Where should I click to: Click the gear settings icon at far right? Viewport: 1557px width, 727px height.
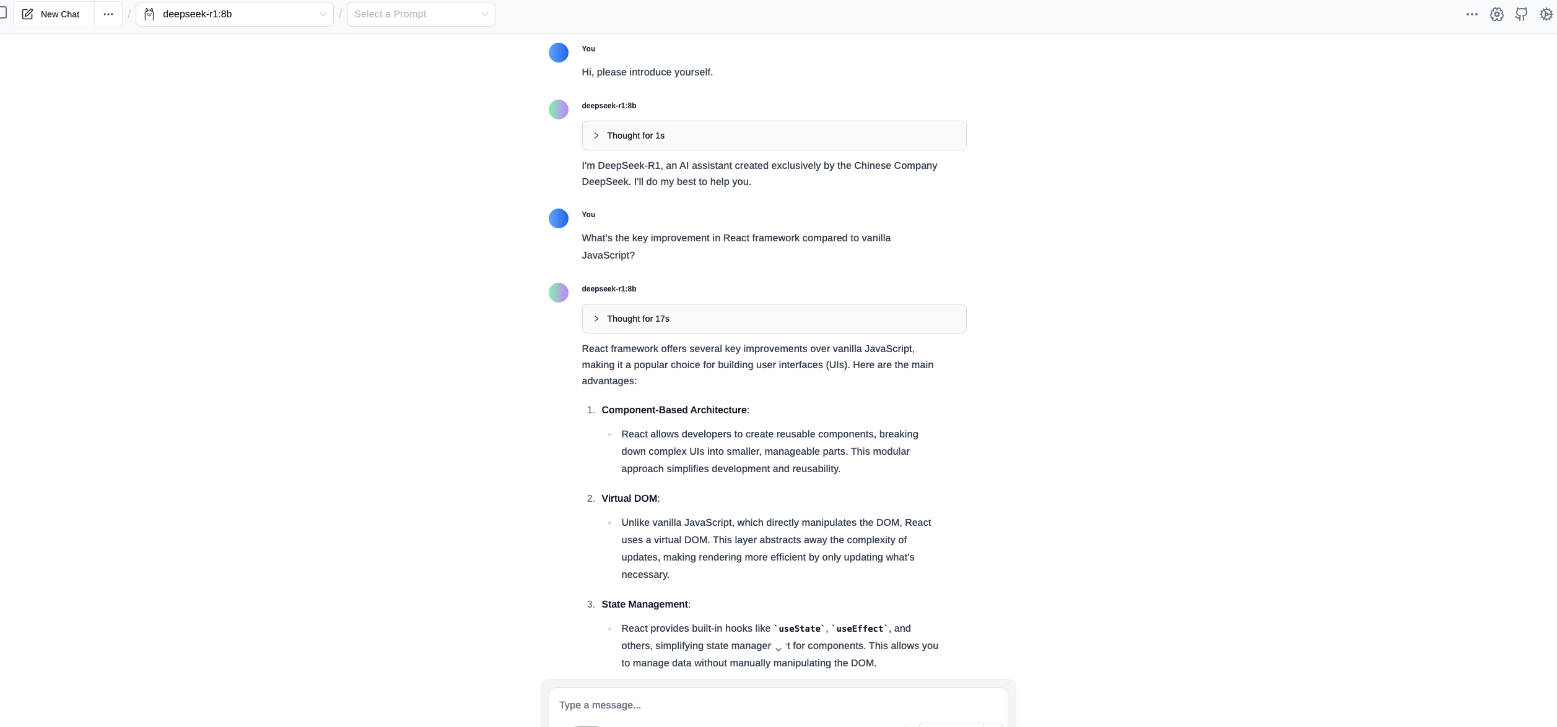pos(1546,14)
